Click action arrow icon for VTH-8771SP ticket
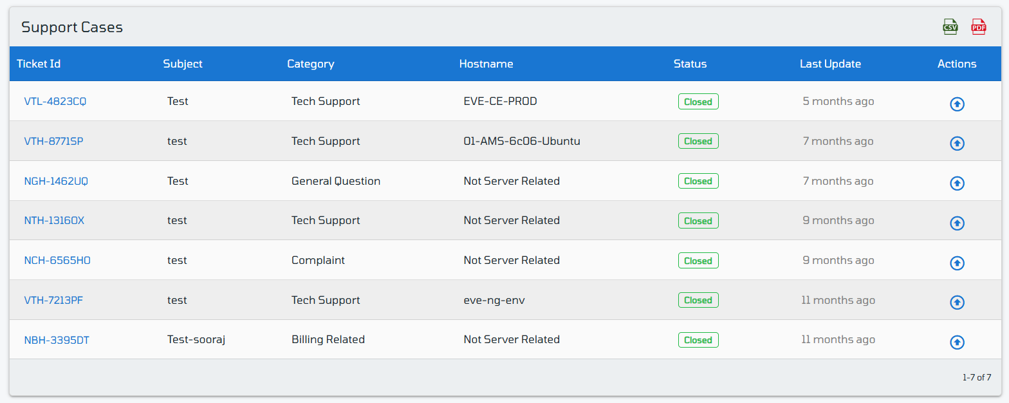The height and width of the screenshot is (403, 1009). 957,144
